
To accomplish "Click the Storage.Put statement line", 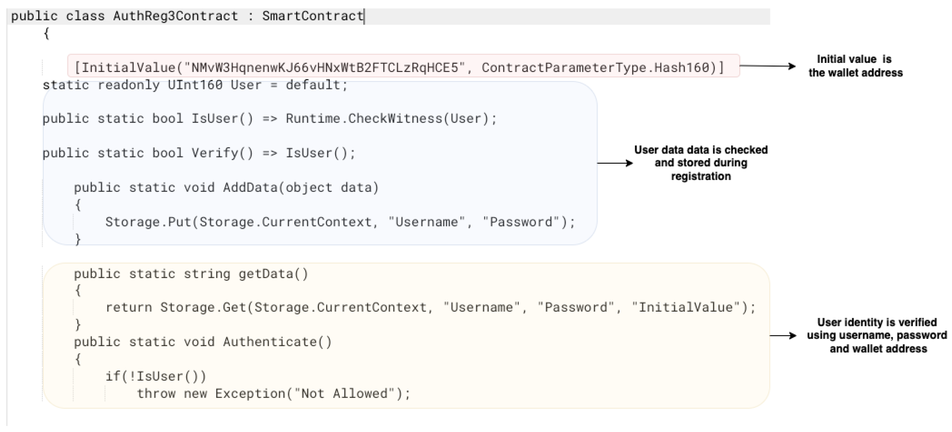I will [340, 222].
